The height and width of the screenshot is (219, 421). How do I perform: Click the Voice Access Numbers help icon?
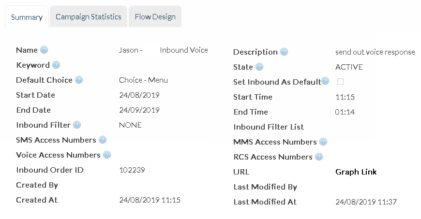(106, 155)
